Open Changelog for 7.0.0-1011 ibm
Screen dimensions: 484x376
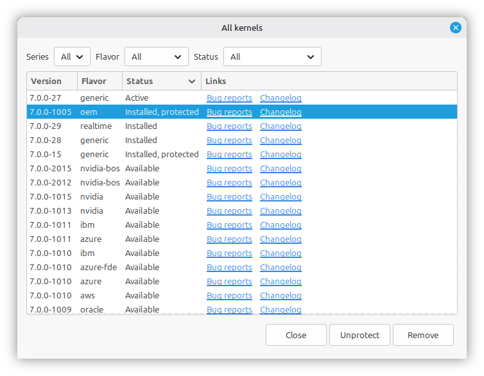coord(281,225)
